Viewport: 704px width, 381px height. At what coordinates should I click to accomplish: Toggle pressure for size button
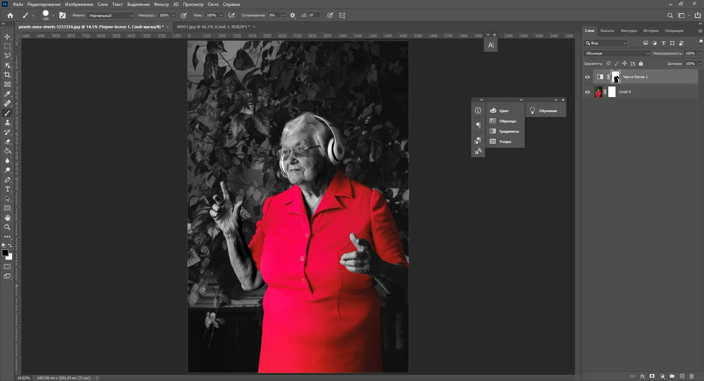[330, 15]
